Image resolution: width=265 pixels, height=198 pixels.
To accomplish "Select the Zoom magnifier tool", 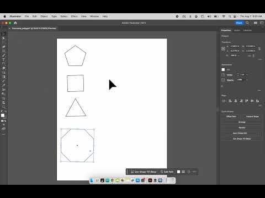I will click(x=3, y=107).
